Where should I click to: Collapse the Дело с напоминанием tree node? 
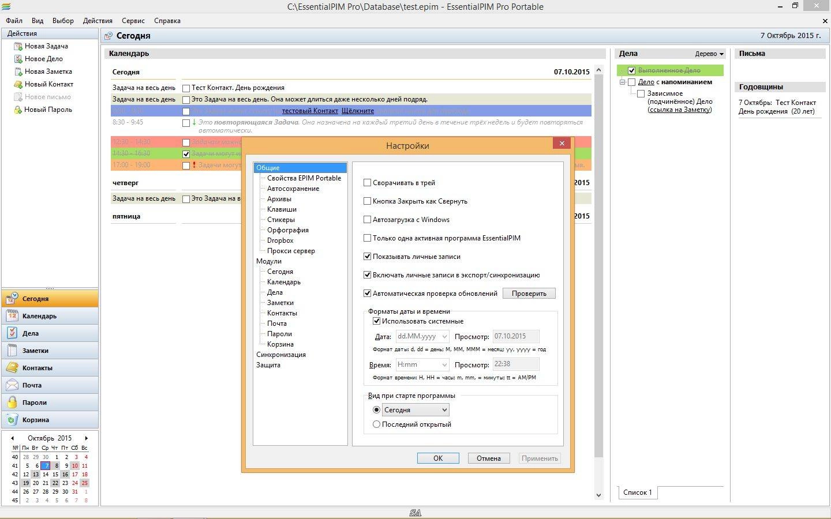point(623,82)
